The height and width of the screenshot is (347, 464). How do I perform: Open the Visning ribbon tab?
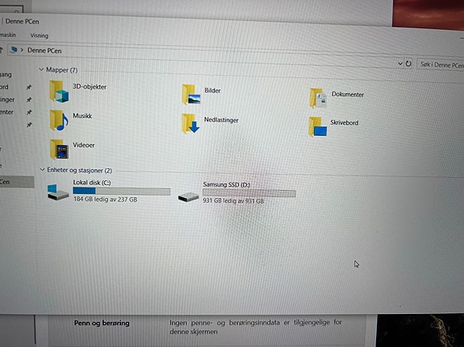[x=39, y=35]
